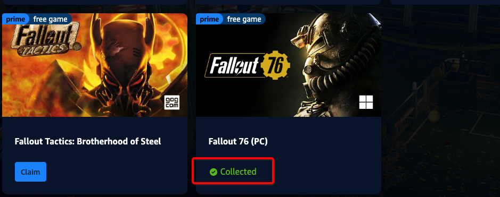Click the free game label on Fallout Tactics
500x197 pixels.
coord(51,20)
